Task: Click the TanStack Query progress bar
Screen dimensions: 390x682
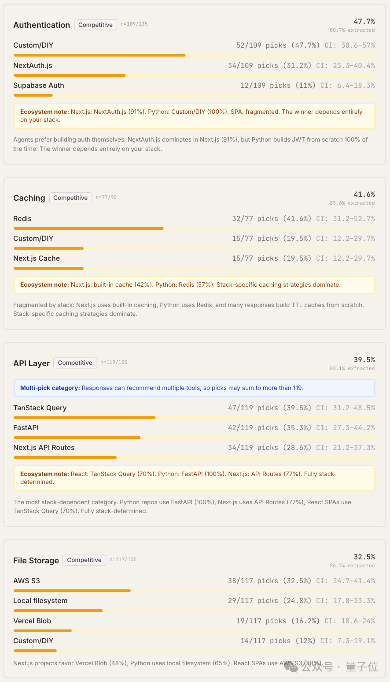Action: pos(85,417)
